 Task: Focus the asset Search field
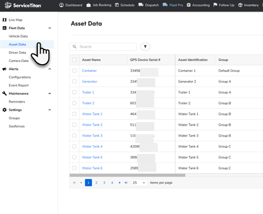point(103,46)
